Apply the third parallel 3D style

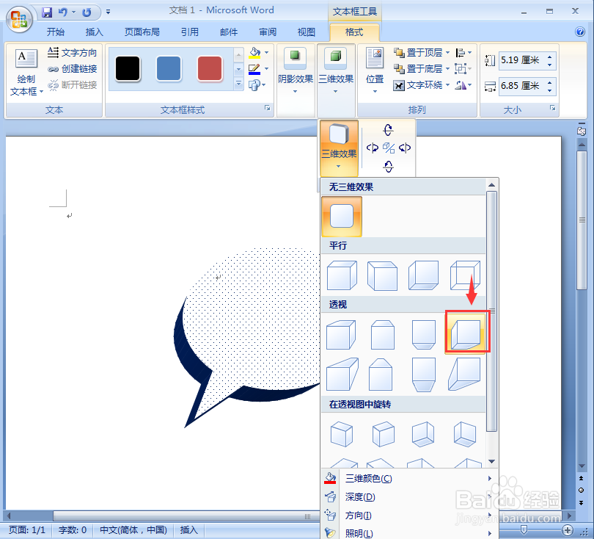424,275
